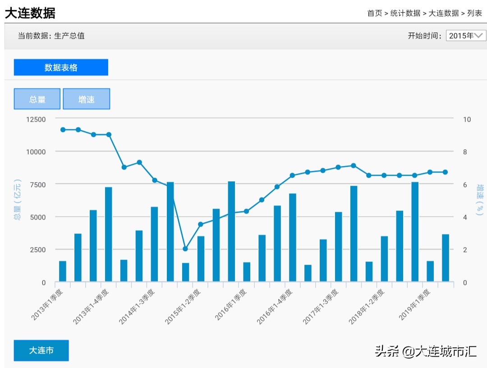
Task: Open the 开始时间 2015年 dropdown
Action: (465, 36)
